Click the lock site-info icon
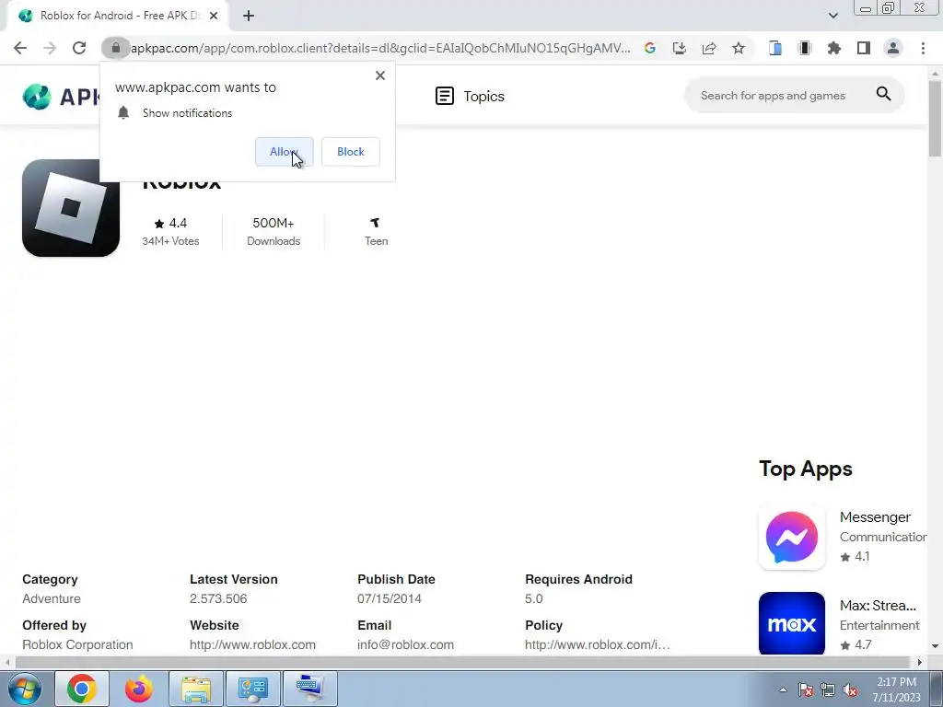Image resolution: width=943 pixels, height=707 pixels. 115,48
